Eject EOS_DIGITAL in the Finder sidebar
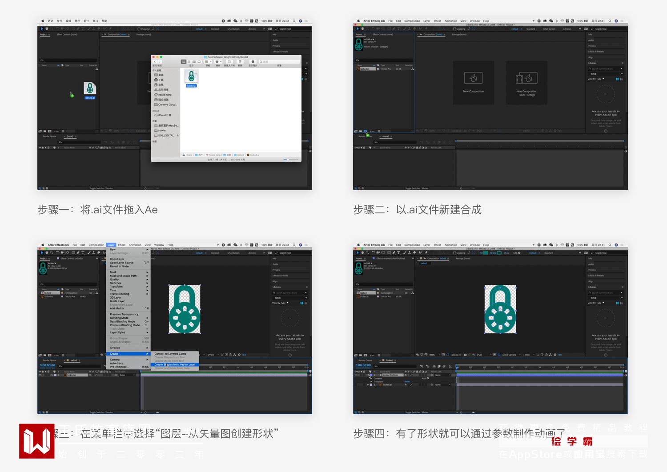This screenshot has width=667, height=472. pyautogui.click(x=178, y=135)
